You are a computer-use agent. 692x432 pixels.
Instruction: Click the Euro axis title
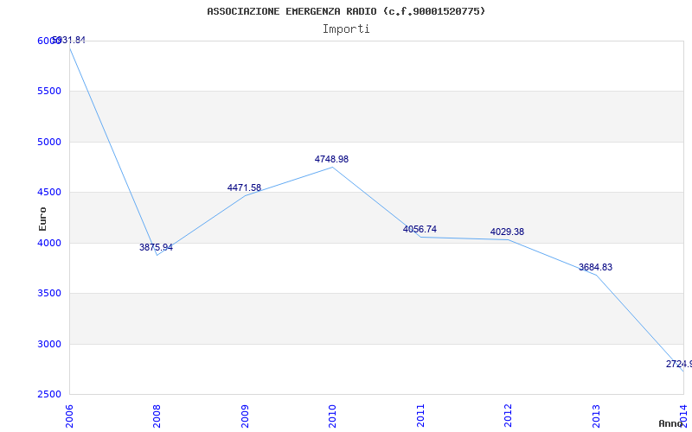[42, 219]
